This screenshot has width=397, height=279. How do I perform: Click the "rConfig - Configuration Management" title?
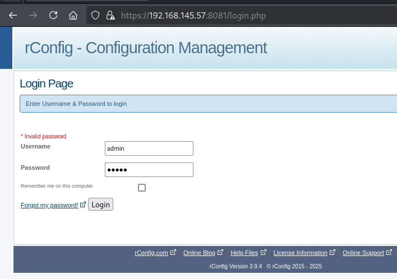tap(146, 48)
